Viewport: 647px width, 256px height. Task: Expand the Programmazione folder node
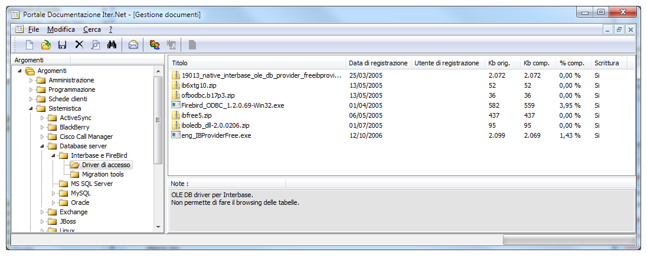(31, 89)
